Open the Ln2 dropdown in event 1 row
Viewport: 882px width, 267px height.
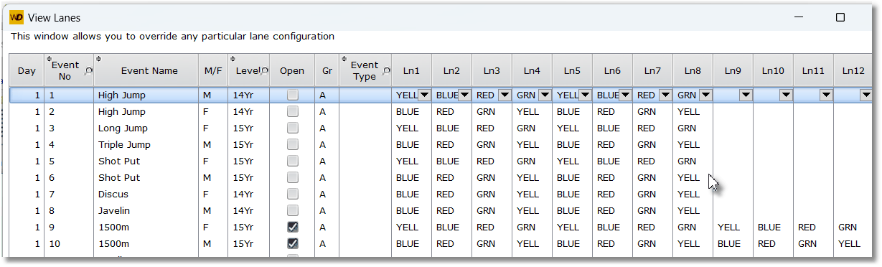click(x=464, y=95)
